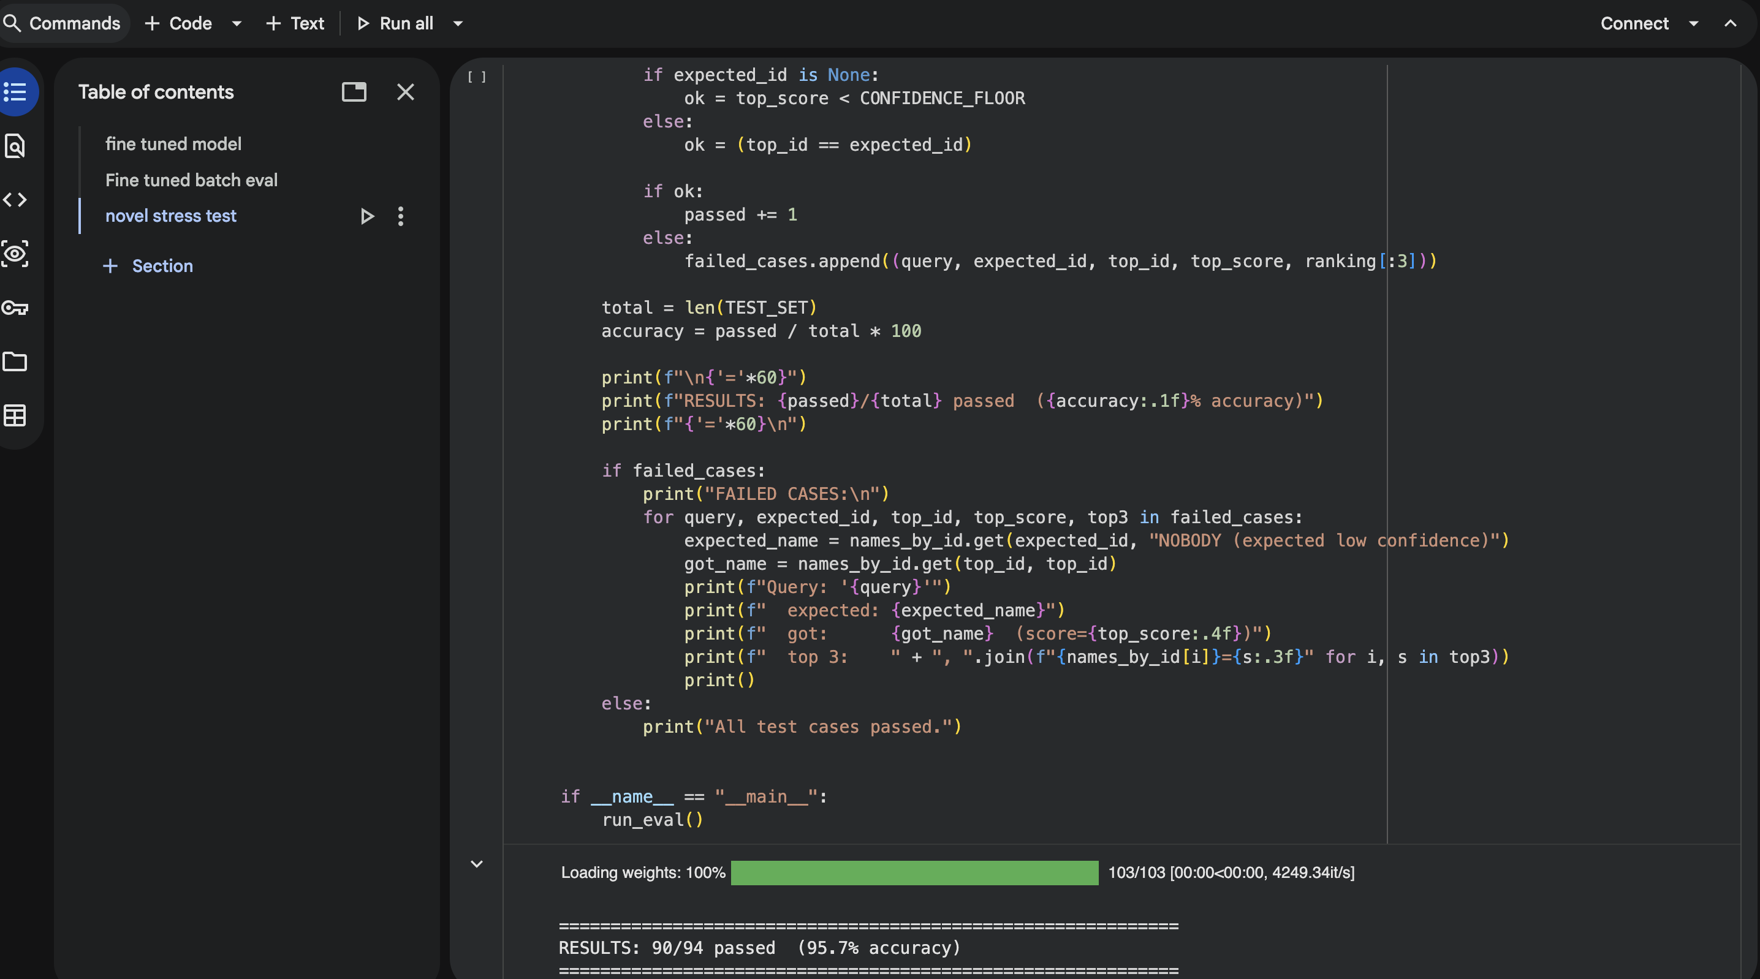Pop the Table of contents into a tab
The width and height of the screenshot is (1760, 979).
coord(354,91)
